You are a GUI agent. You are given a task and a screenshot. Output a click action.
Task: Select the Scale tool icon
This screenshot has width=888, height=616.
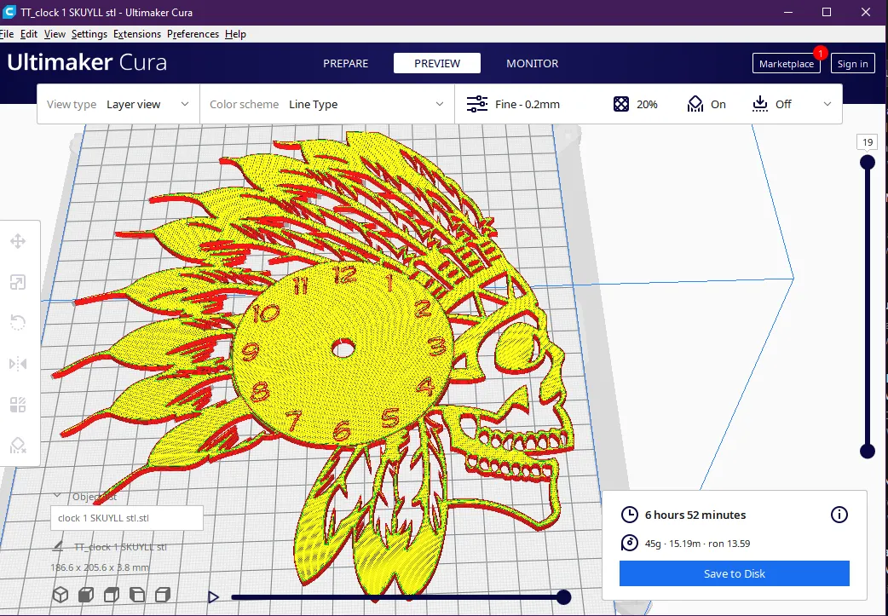(18, 282)
